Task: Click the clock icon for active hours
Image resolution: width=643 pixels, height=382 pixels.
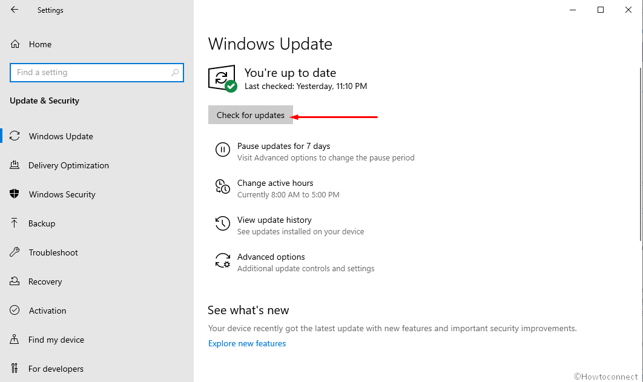Action: coord(223,186)
